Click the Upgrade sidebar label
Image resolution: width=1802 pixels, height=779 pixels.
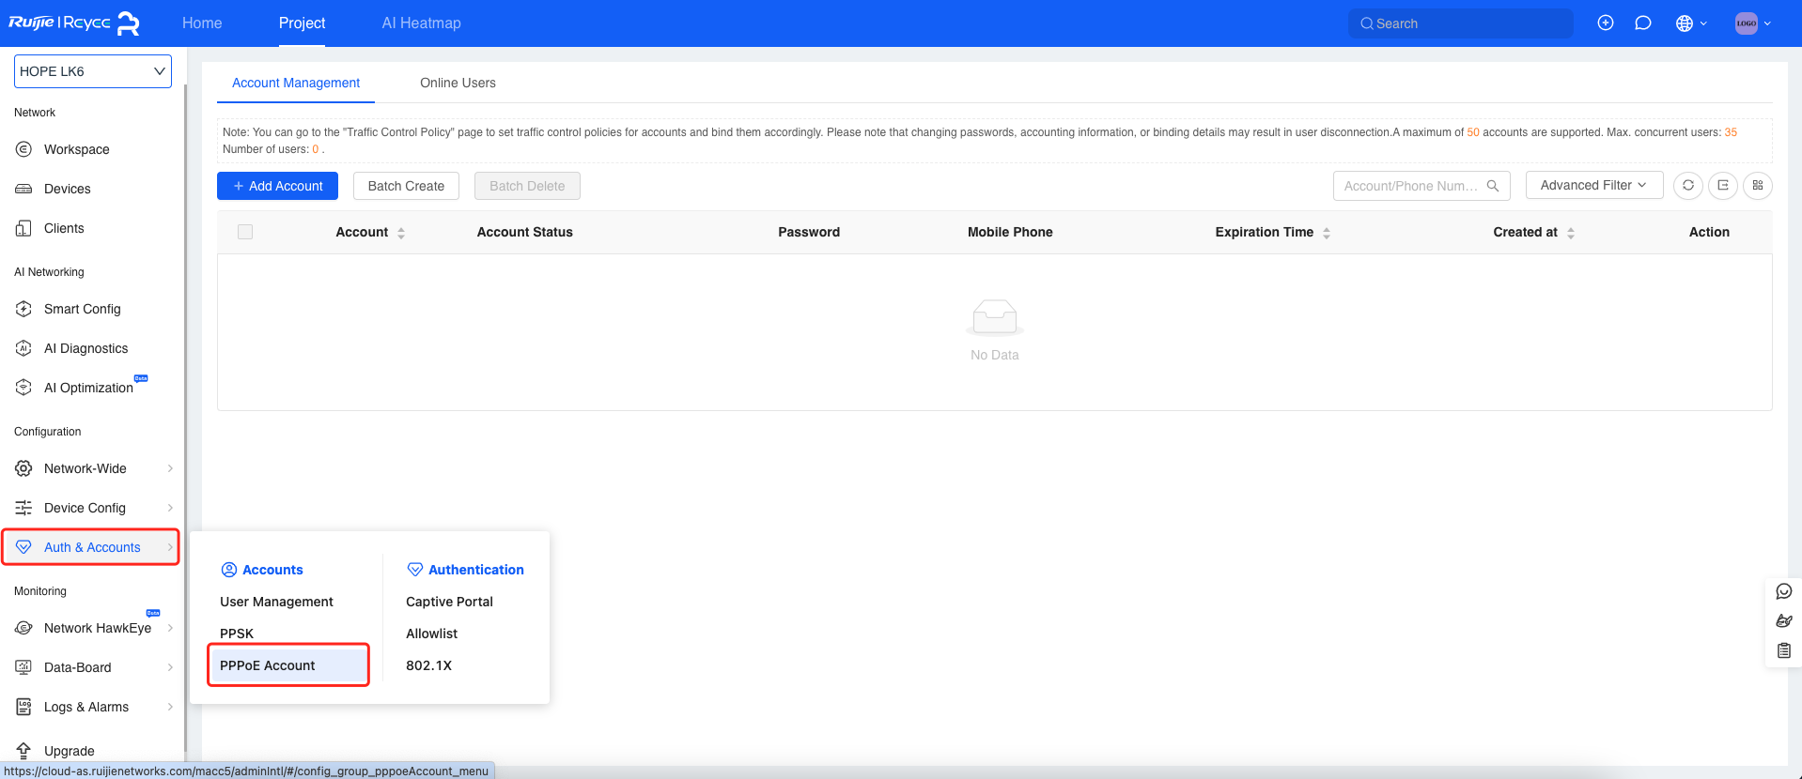70,751
